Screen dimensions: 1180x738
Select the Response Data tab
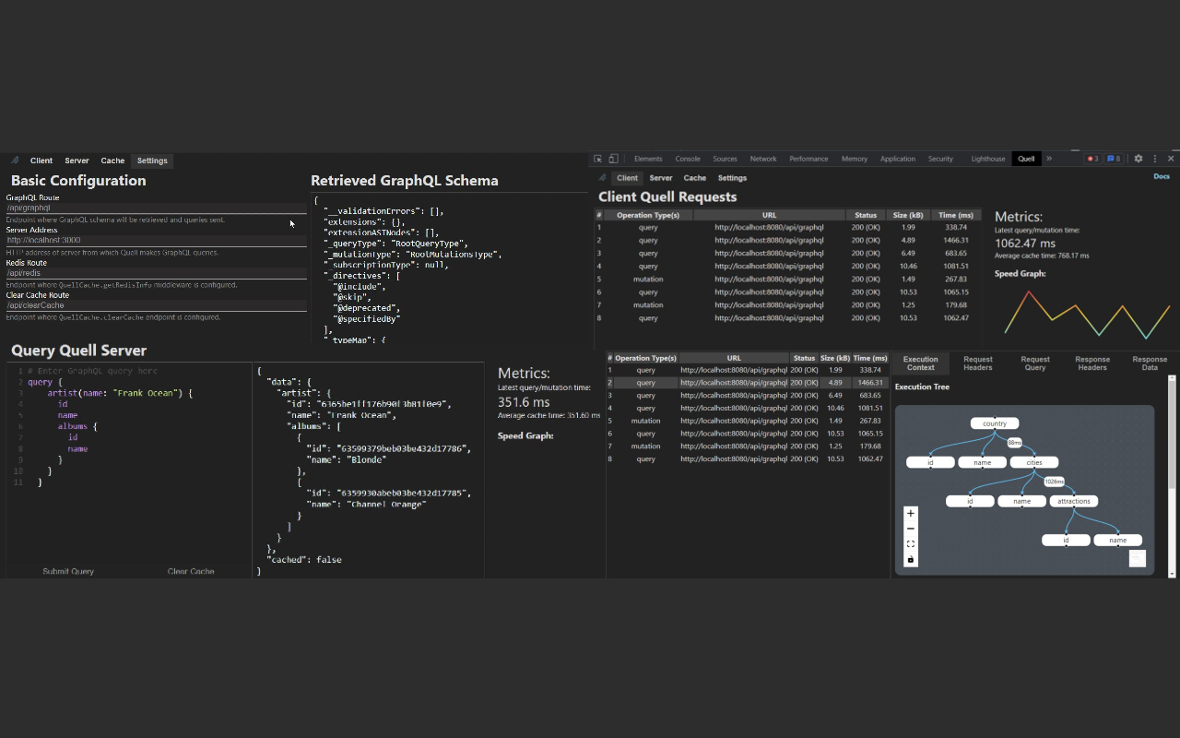pyautogui.click(x=1149, y=361)
